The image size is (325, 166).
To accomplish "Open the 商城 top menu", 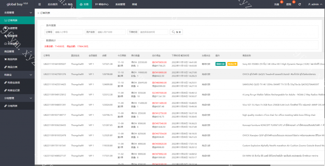I will click(134, 4).
